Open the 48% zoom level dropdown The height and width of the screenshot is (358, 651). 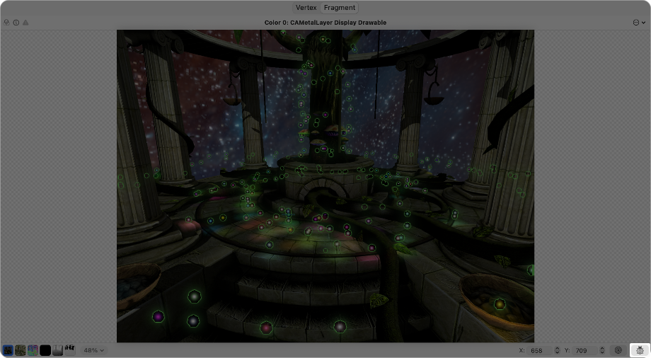(93, 350)
